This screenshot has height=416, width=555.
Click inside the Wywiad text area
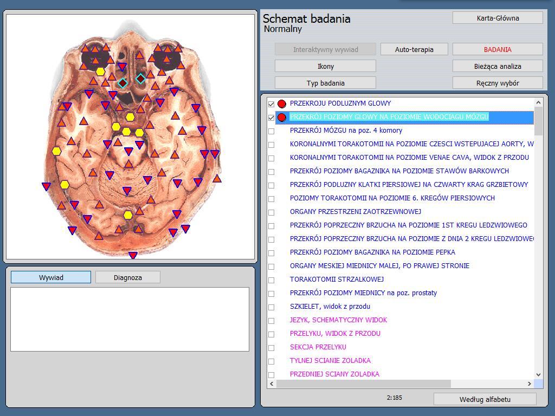point(130,319)
